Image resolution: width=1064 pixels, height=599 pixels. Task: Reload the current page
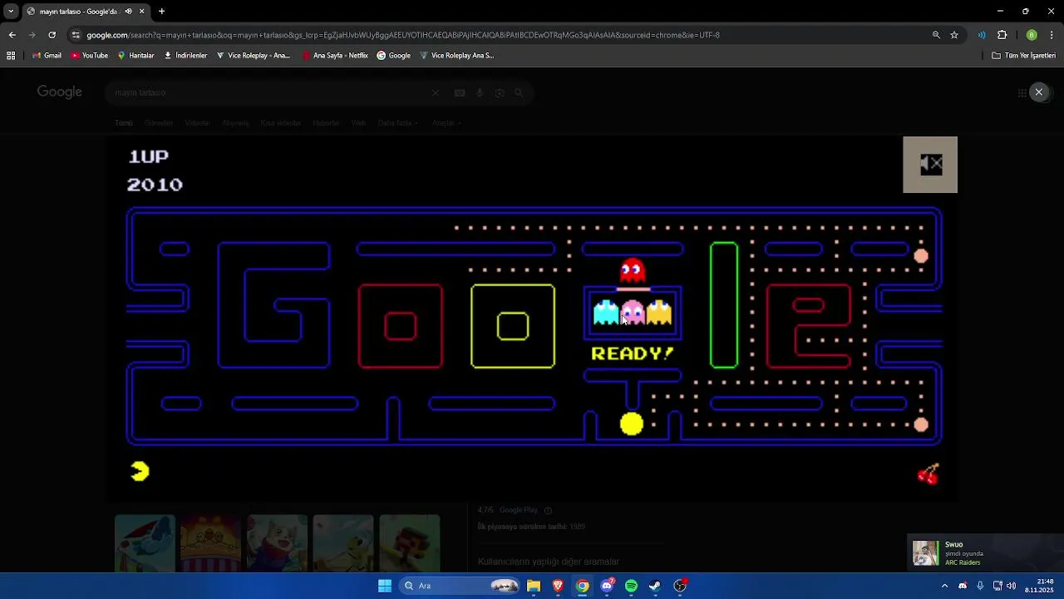point(52,35)
